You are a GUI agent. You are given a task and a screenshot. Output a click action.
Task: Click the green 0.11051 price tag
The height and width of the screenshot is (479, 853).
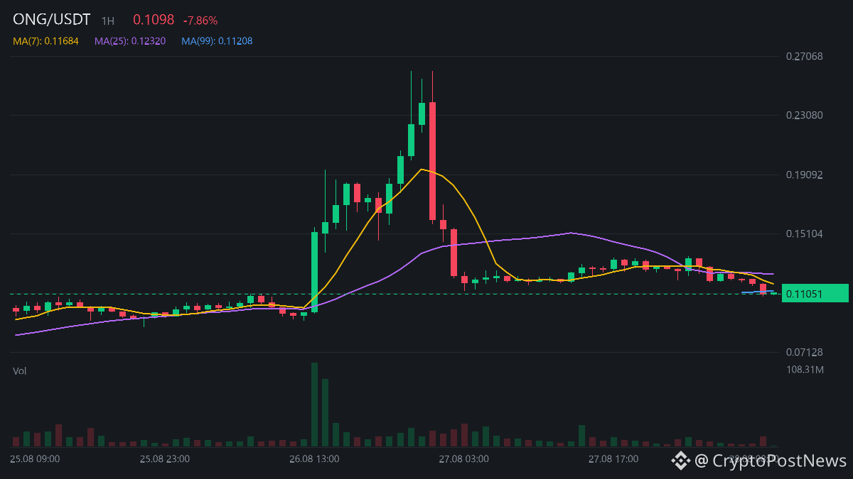[x=815, y=293]
